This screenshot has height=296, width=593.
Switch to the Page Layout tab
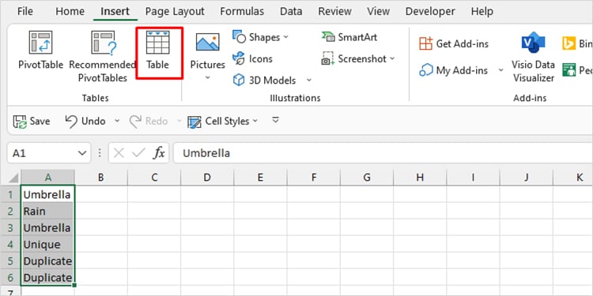pyautogui.click(x=175, y=11)
